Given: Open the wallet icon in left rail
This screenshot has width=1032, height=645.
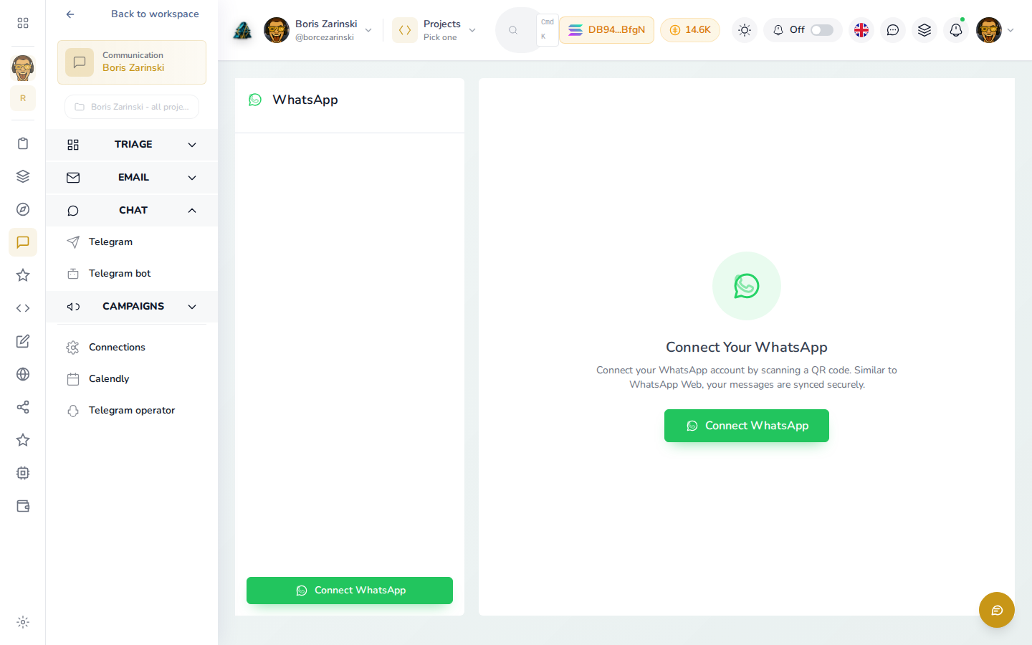Looking at the screenshot, I should point(23,506).
